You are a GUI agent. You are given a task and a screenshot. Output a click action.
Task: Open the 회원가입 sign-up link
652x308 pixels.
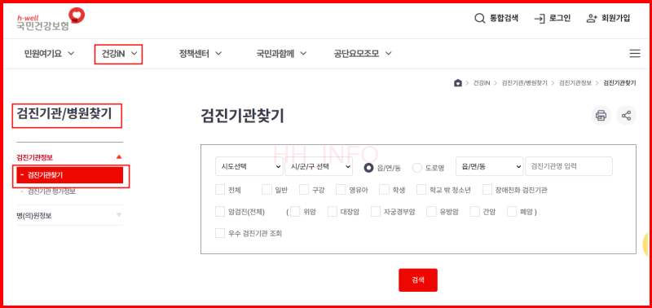point(608,18)
